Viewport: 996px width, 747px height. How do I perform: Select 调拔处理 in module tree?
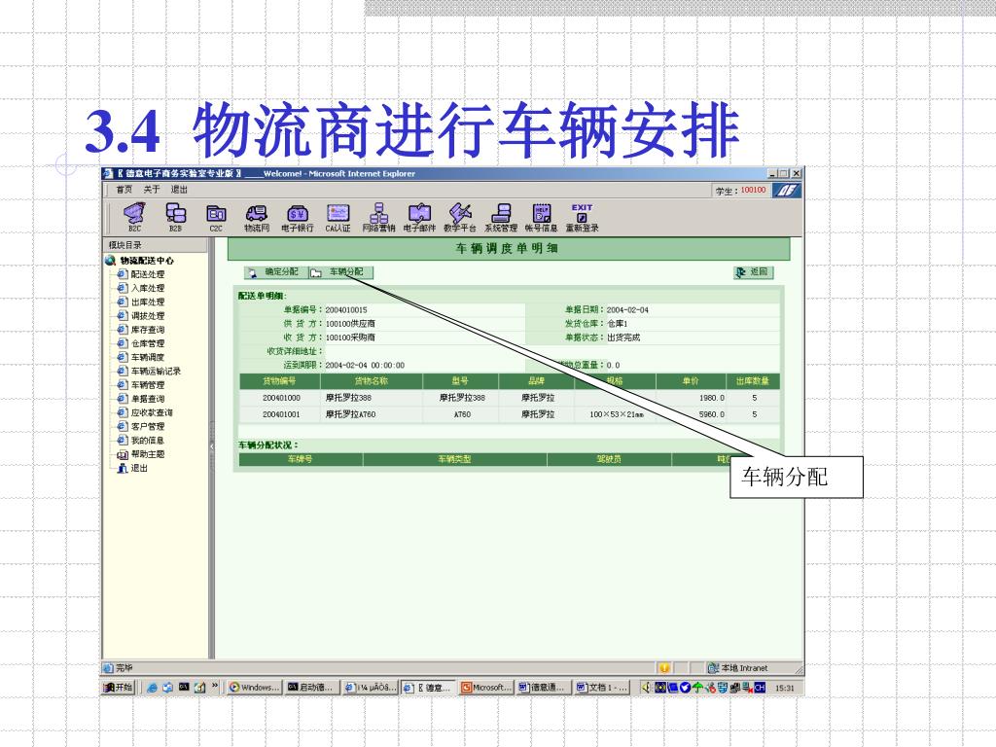148,316
